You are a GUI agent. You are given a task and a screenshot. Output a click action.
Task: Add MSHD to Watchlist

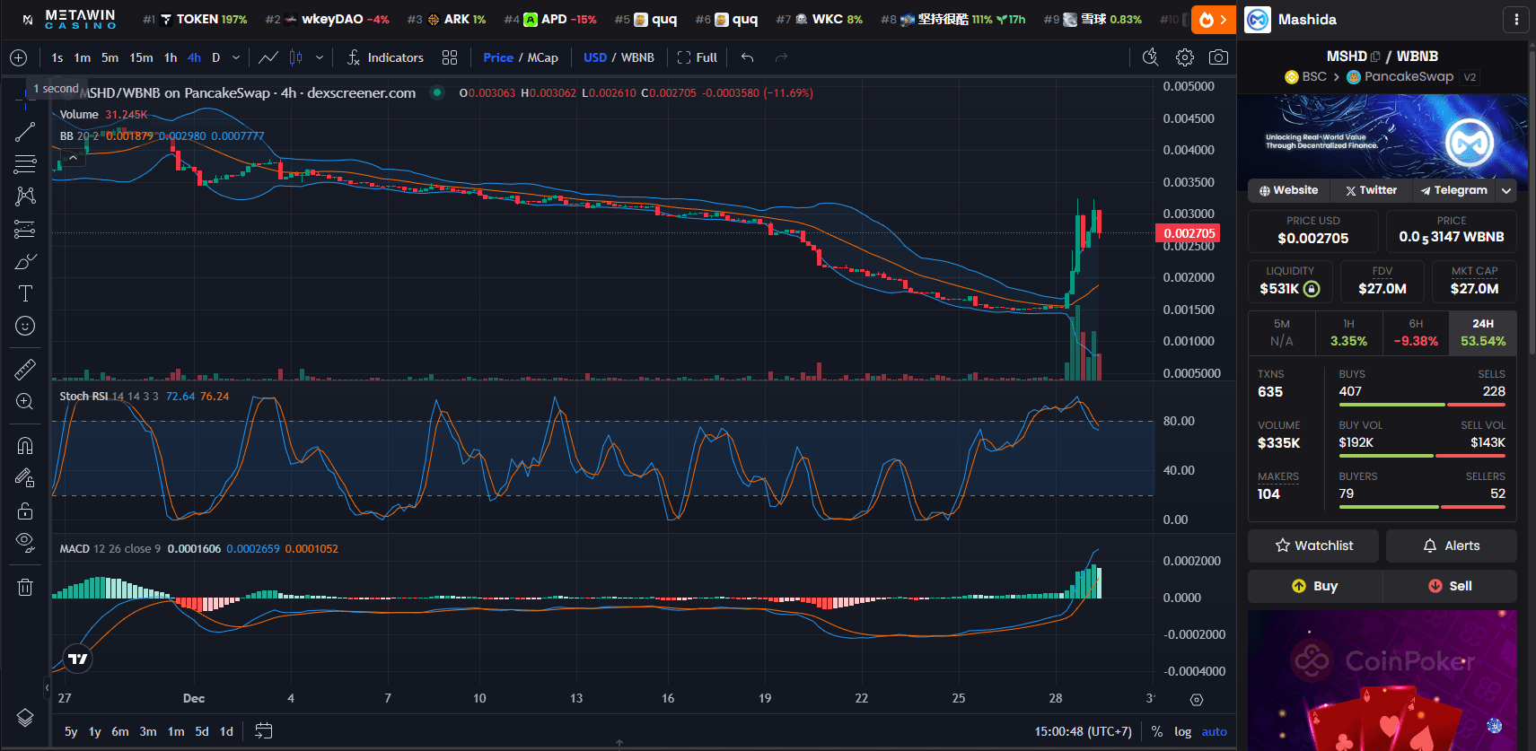point(1313,546)
